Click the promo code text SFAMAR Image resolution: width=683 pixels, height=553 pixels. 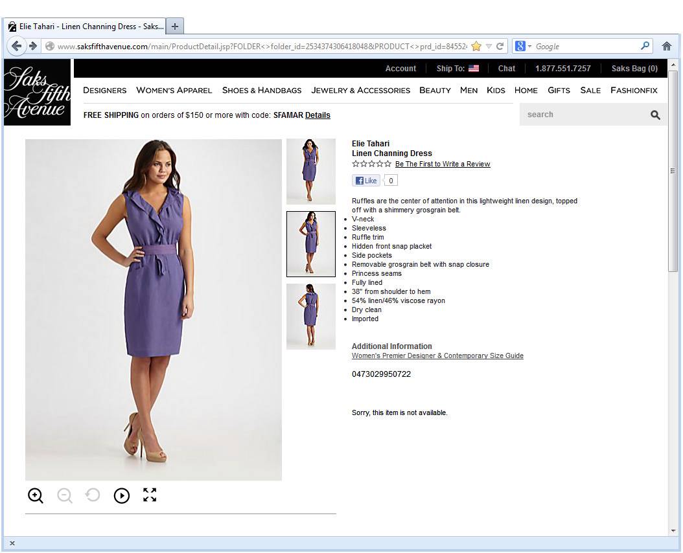(x=288, y=115)
